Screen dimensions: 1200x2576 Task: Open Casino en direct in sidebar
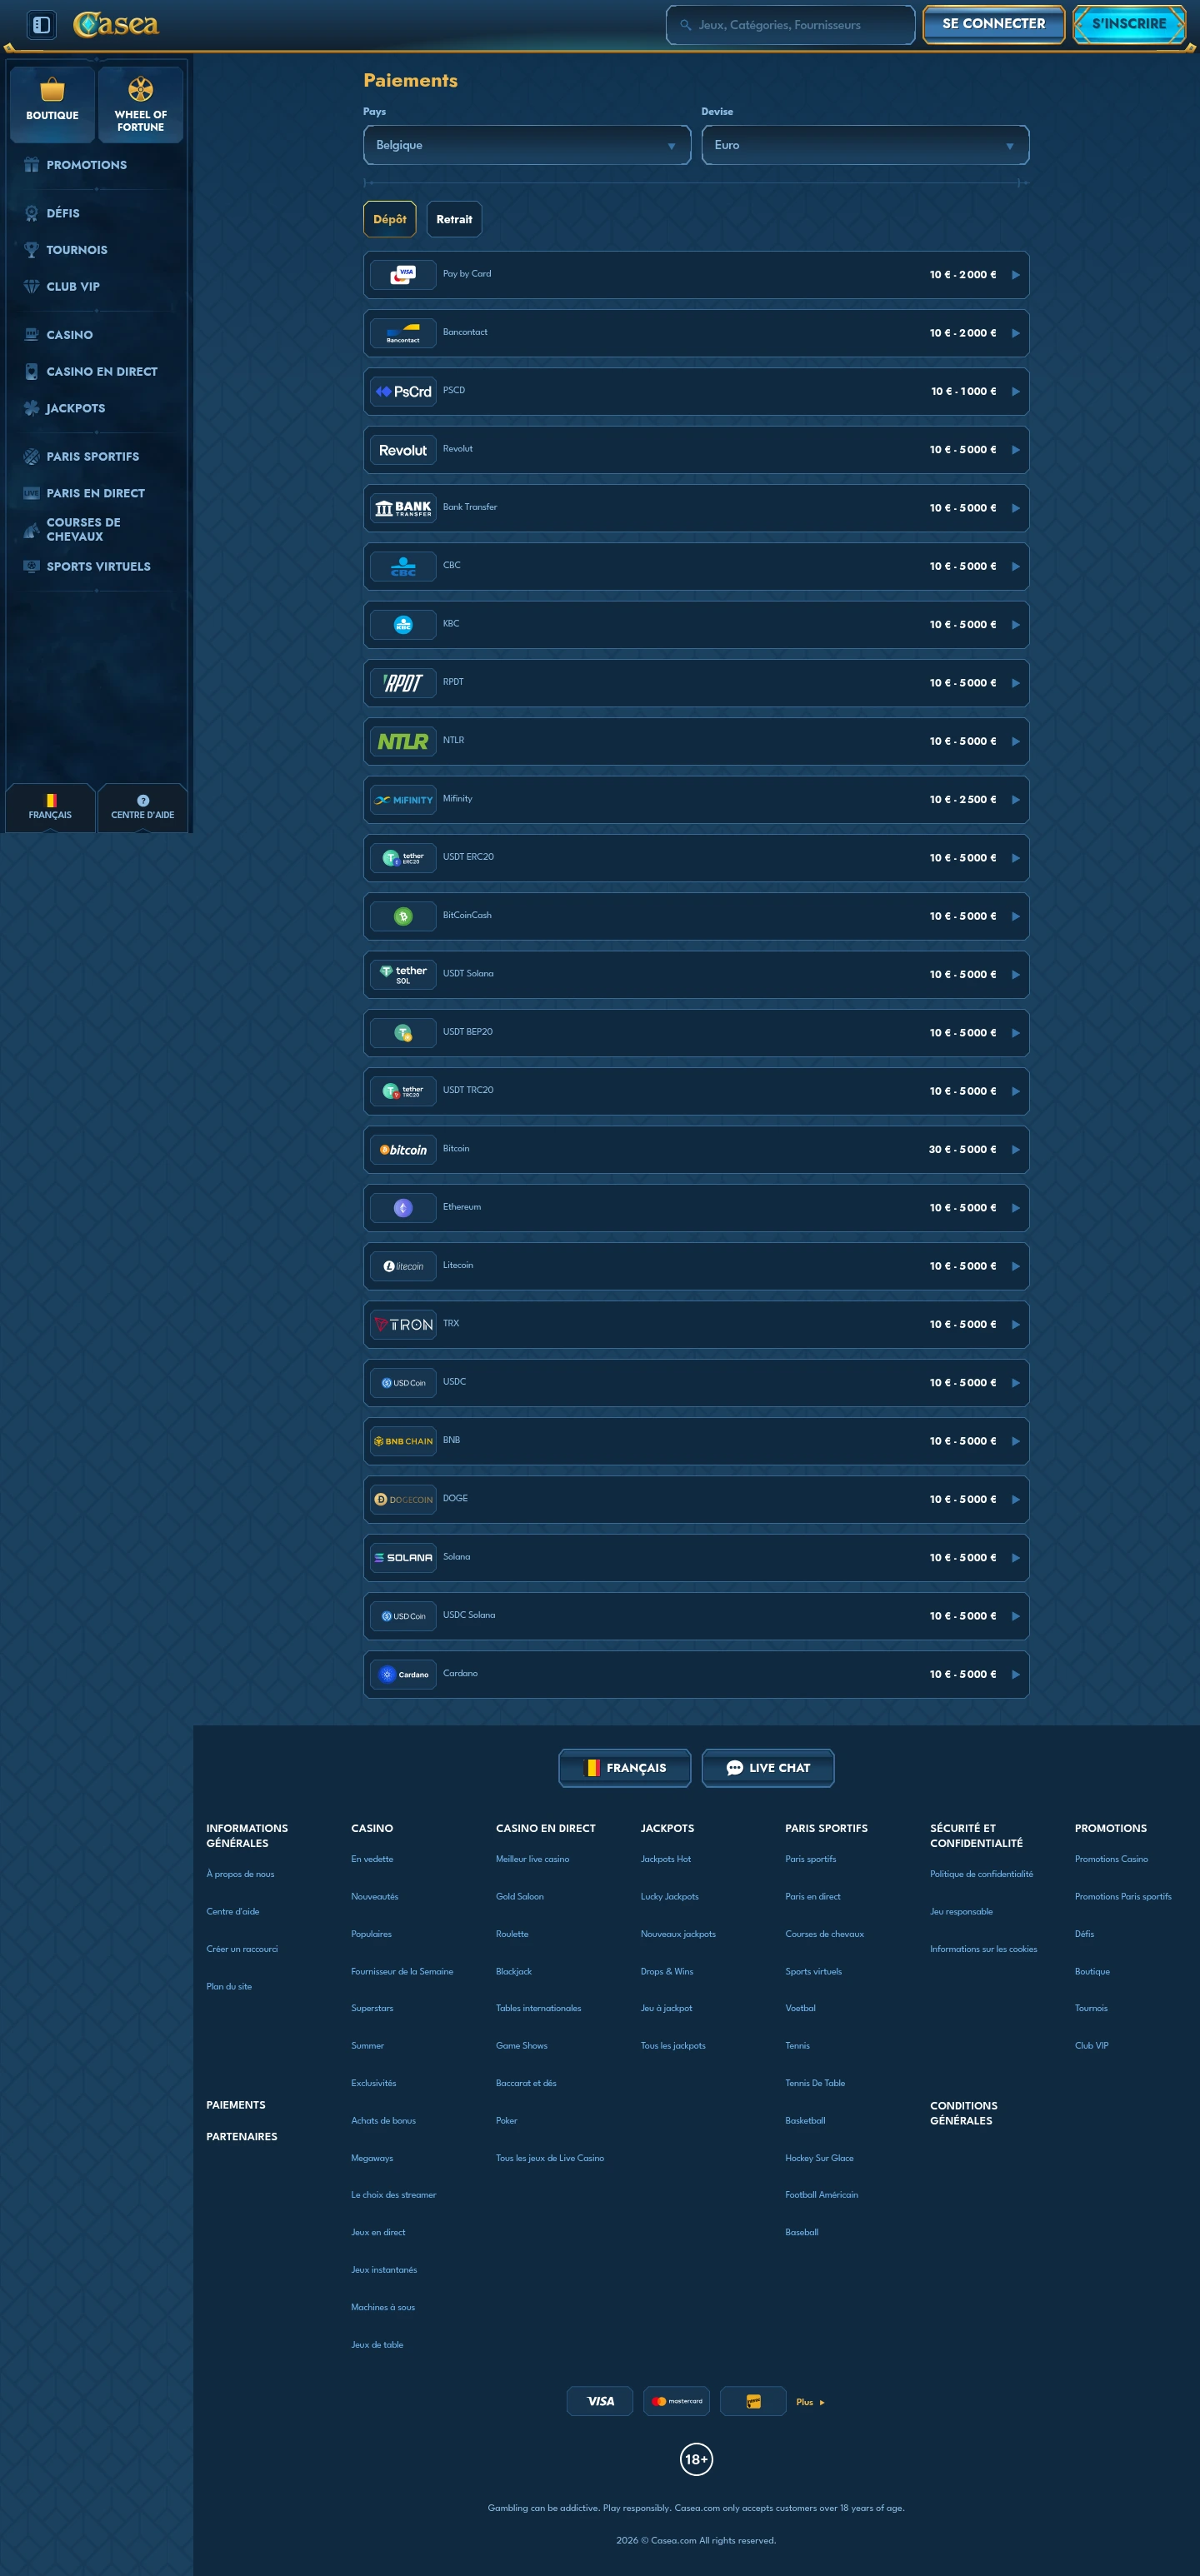pos(101,371)
